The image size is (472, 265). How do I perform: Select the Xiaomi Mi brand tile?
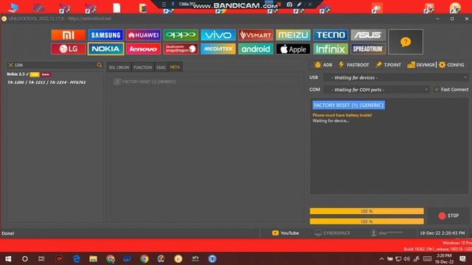click(x=69, y=35)
